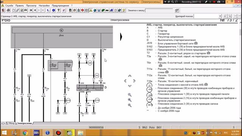
Task: Pan the diagram down with the down arrow
Action: coord(130,86)
